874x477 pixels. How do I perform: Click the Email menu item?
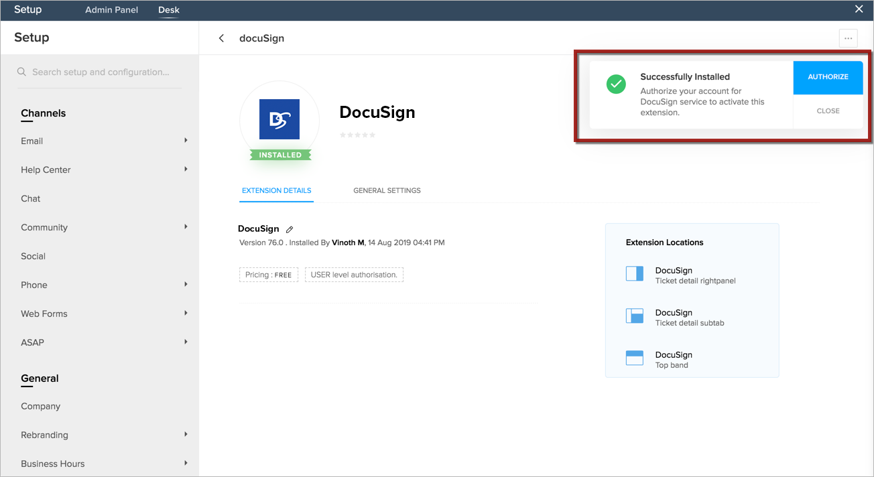[32, 141]
